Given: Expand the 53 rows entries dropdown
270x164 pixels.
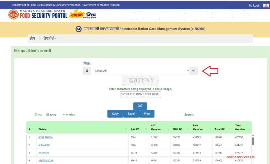Looking at the screenshot, I should point(54,115).
